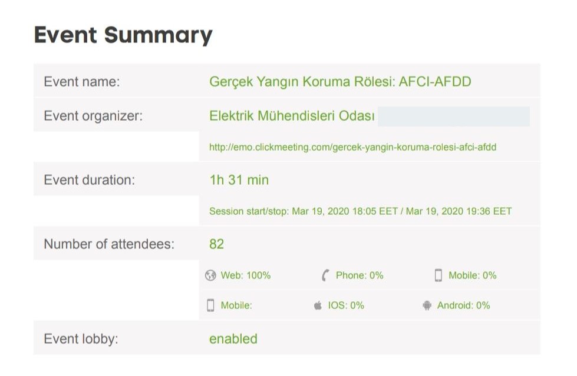Click the IOS: 0% statistic
Image resolution: width=577 pixels, height=376 pixels.
[x=346, y=305]
